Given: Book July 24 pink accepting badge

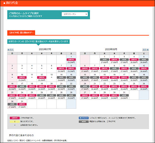Looking at the screenshot, I should (x=22, y=95).
